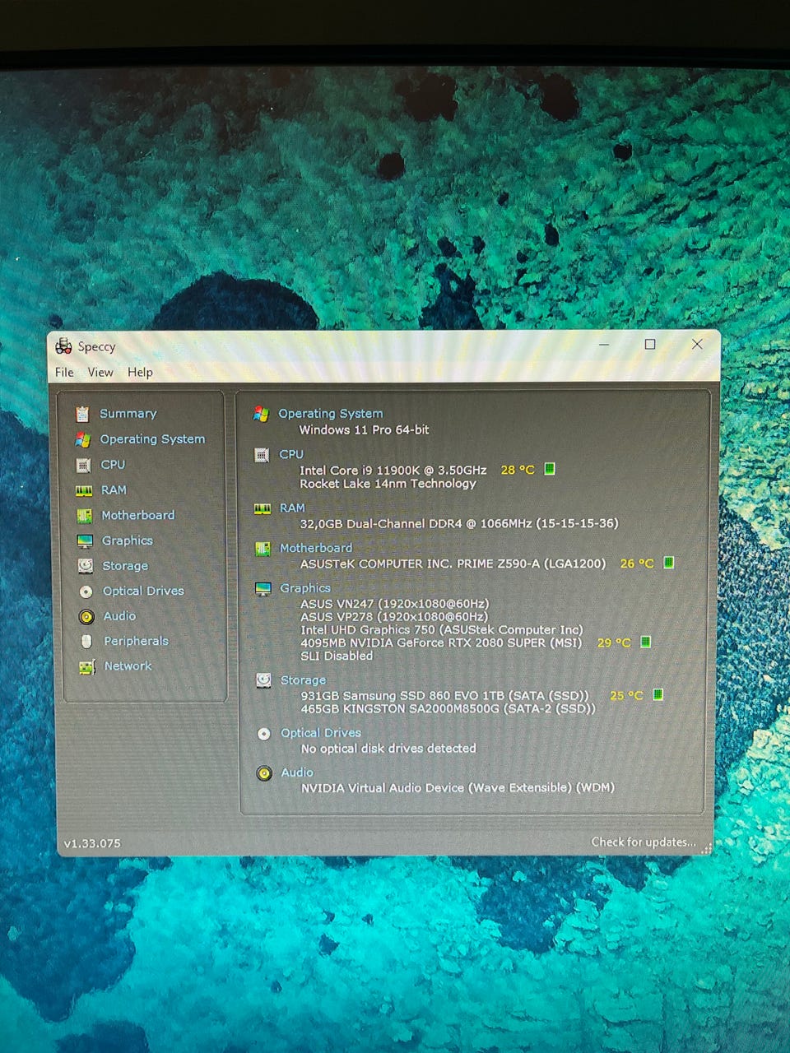
Task: Click the NVIDIA GeForce RTX 2080 SUPER line
Action: pyautogui.click(x=441, y=642)
